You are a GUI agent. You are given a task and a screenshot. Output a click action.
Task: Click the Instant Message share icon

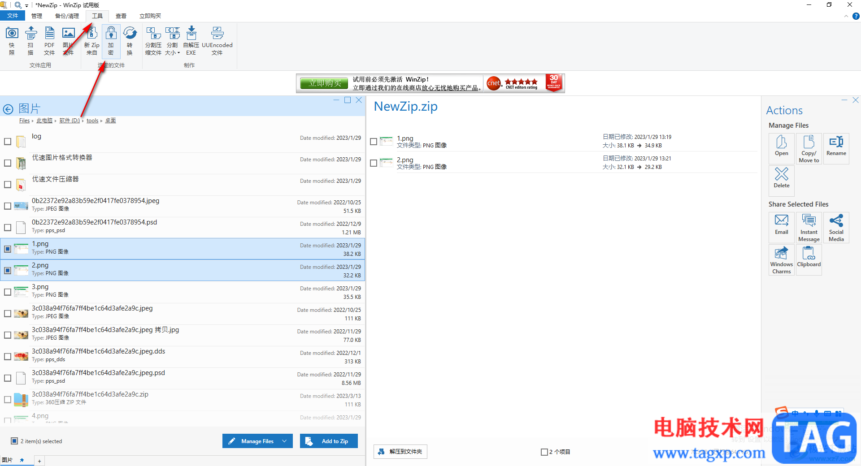click(809, 228)
